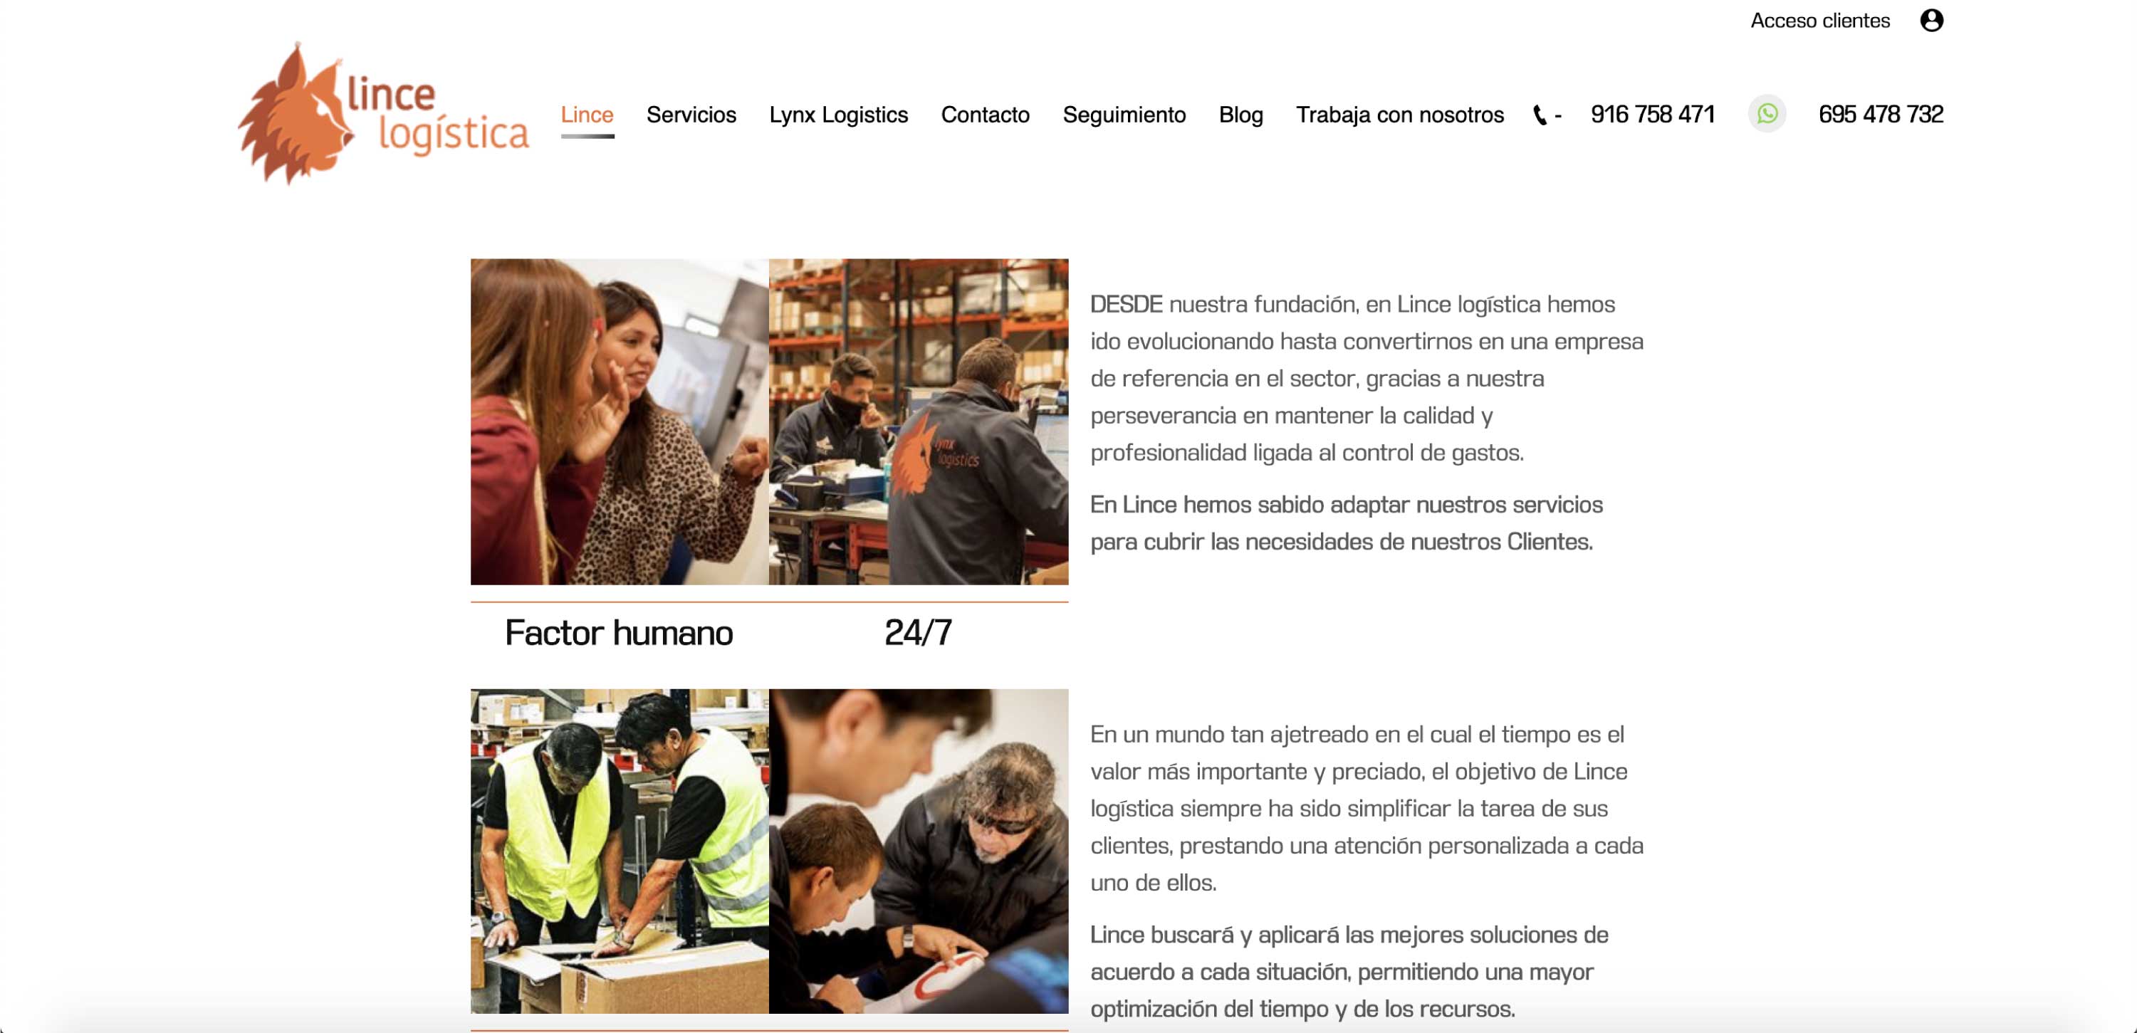Click the Lince logística lynx logo

pyautogui.click(x=382, y=114)
